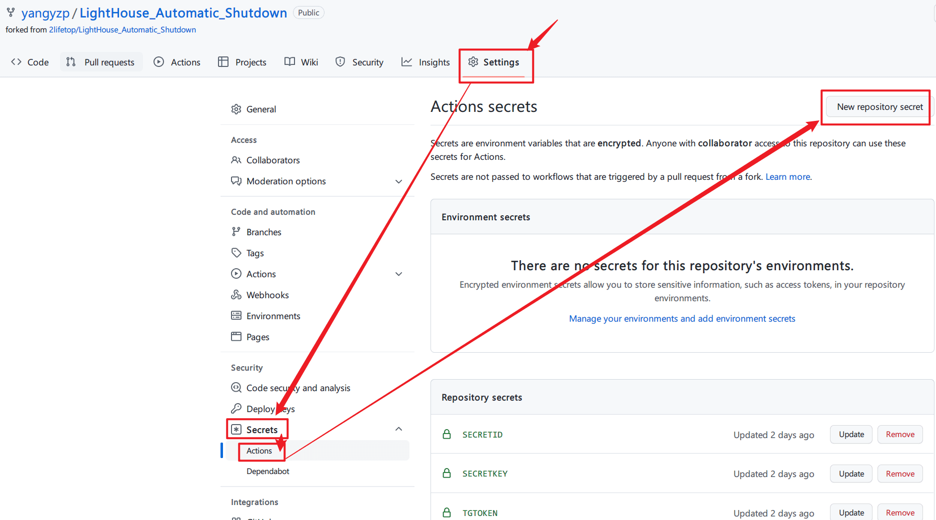
Task: Click the General gear icon in sidebar
Action: click(236, 109)
